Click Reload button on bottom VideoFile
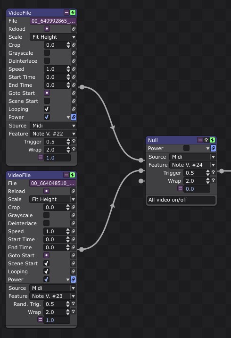 [46, 191]
